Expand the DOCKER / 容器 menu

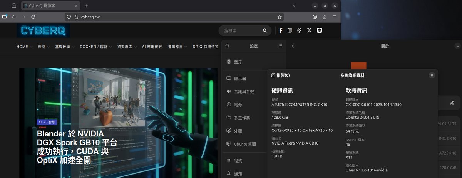[95, 47]
